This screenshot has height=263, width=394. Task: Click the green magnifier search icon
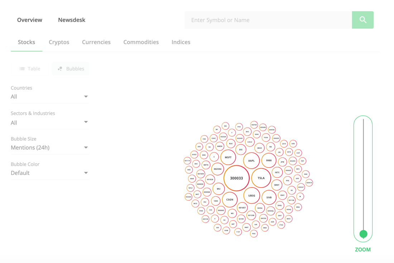pos(362,20)
